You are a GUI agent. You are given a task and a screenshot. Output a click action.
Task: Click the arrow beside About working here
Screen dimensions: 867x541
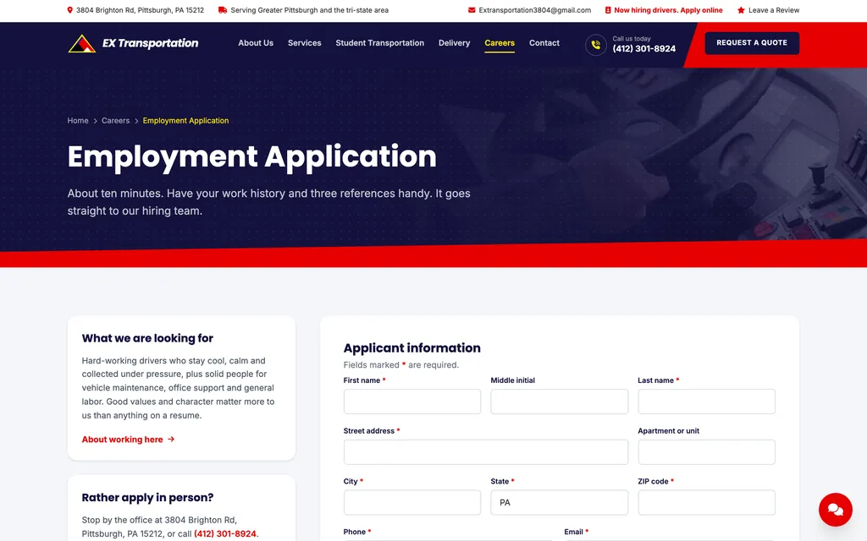pos(171,440)
